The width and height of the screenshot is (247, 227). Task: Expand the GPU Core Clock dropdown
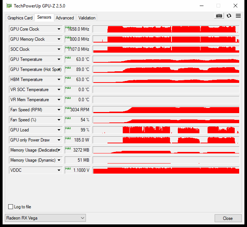tap(59, 29)
